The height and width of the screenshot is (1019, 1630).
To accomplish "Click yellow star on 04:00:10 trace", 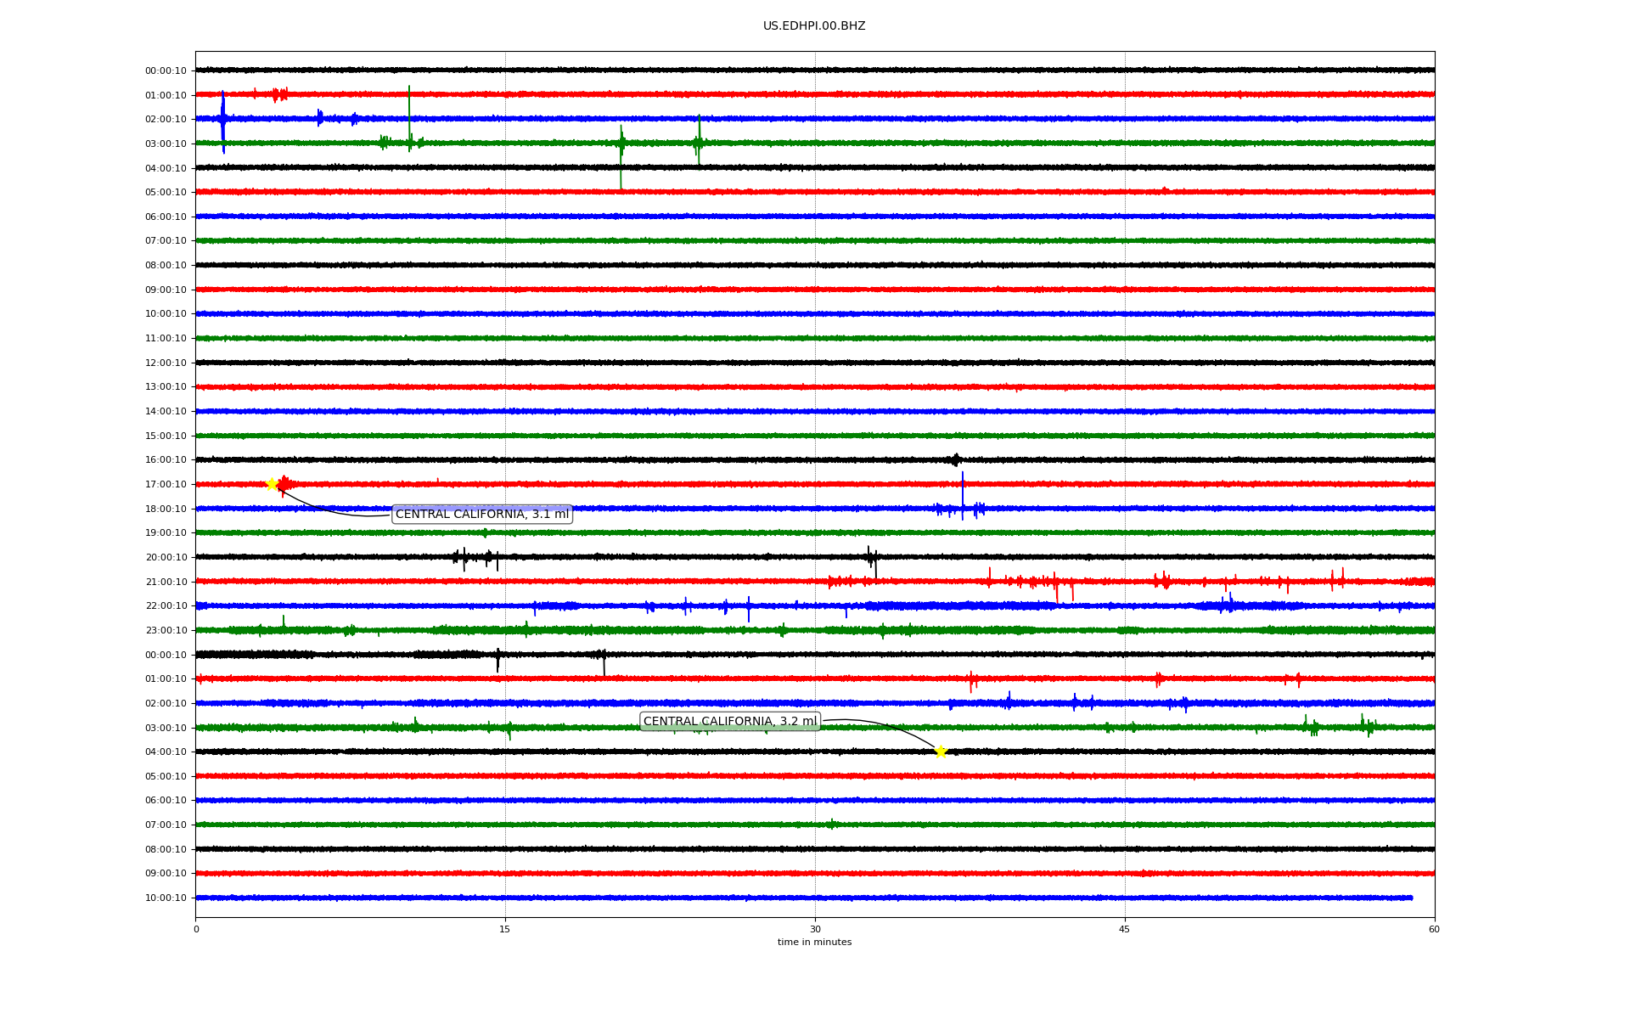I will [x=941, y=752].
